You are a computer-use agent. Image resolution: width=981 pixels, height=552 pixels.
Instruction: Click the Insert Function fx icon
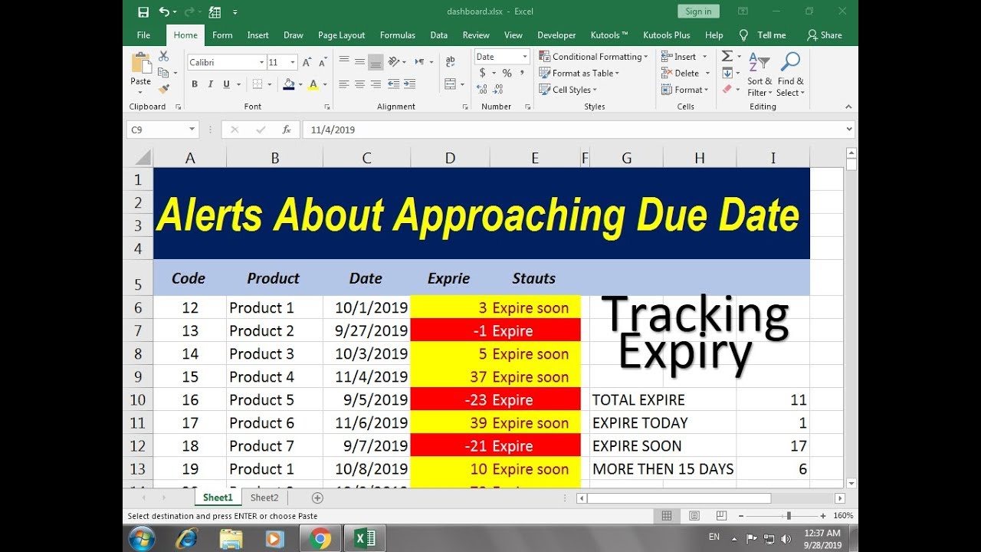pos(287,130)
